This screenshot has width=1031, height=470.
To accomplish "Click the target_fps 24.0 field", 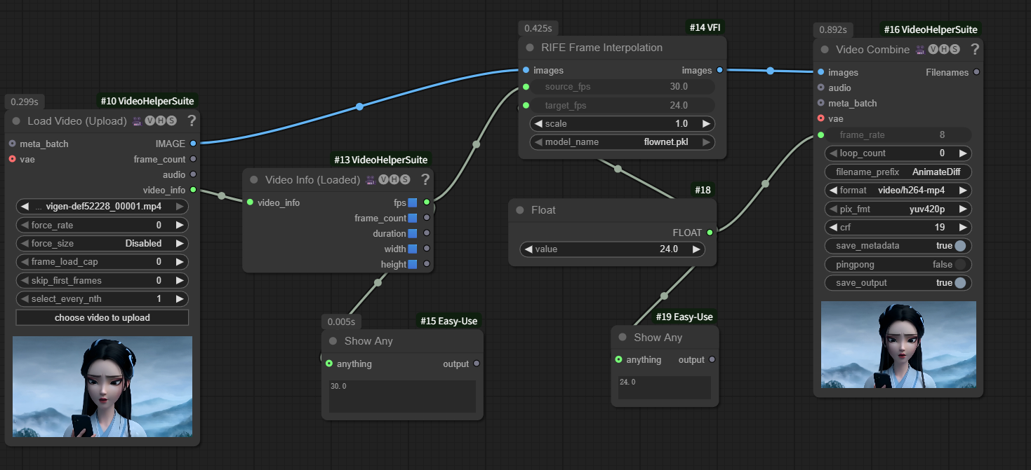I will click(x=623, y=105).
